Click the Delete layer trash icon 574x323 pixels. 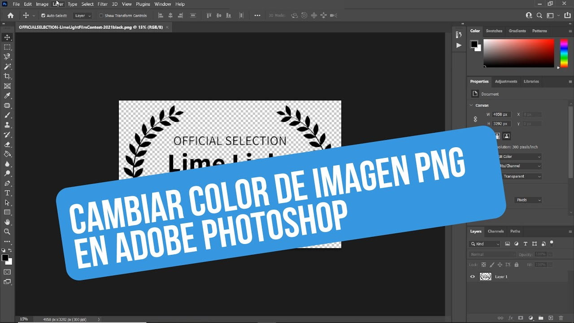(x=561, y=318)
